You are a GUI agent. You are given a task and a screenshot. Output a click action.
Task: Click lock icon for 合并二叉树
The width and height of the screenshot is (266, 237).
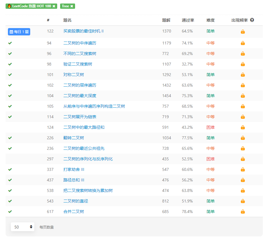tap(243, 212)
